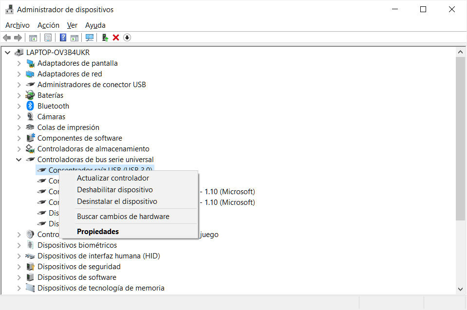
Task: Click the Forward arrow toolbar icon
Action: click(x=18, y=37)
